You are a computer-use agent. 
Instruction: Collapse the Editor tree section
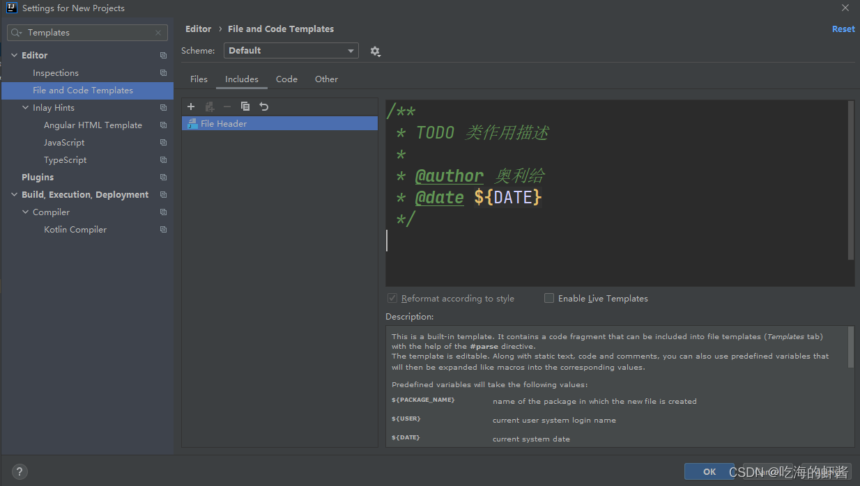coord(14,56)
